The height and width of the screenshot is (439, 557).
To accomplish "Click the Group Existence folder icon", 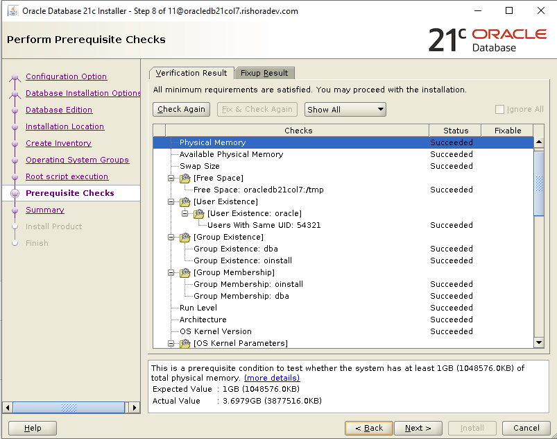I will click(x=185, y=237).
